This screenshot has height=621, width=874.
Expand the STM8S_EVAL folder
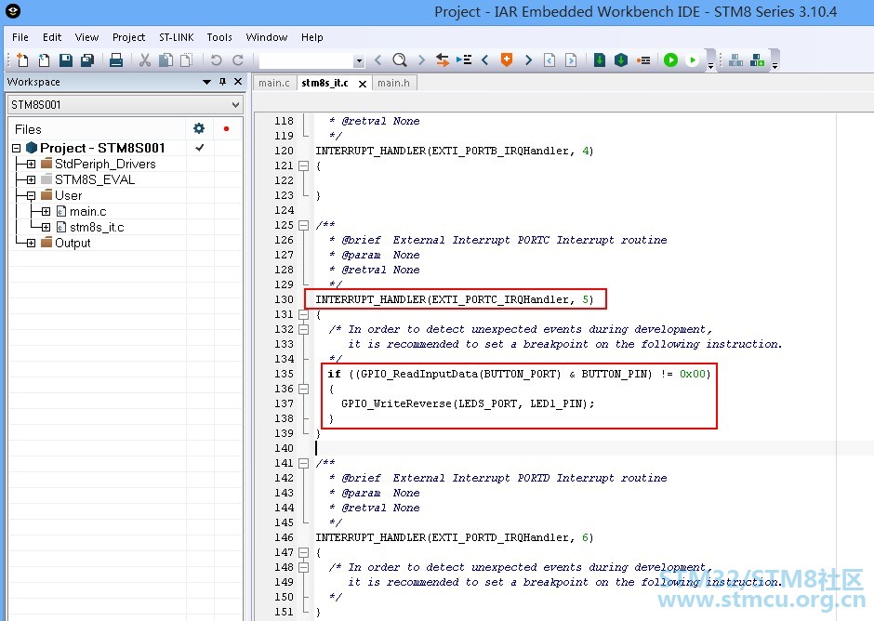coord(32,179)
